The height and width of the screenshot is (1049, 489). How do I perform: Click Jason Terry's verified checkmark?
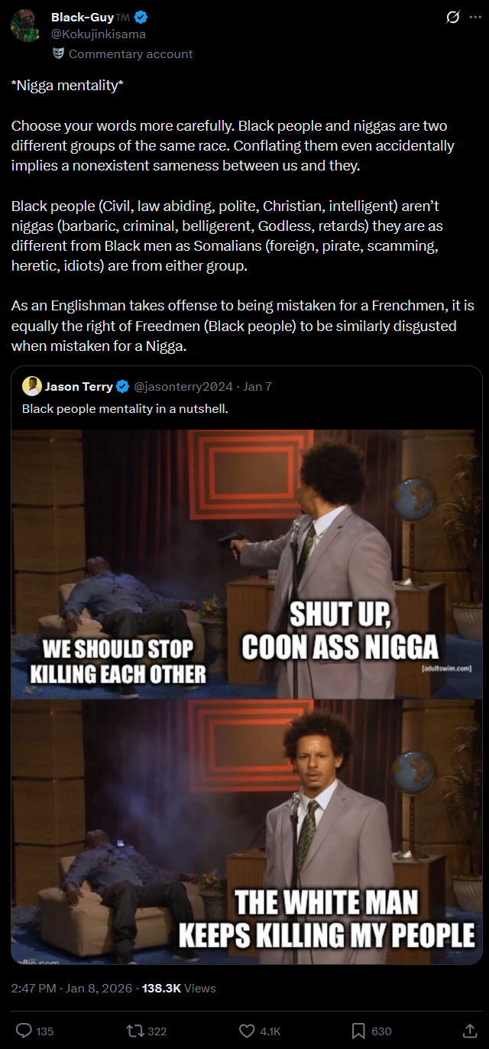tap(122, 387)
